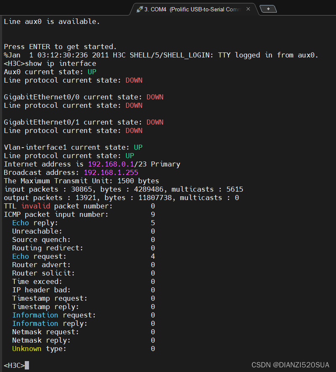Screen dimensions: 336x372
Task: Click the cursor at the bottom H3C prompt
Action: [x=27, y=365]
